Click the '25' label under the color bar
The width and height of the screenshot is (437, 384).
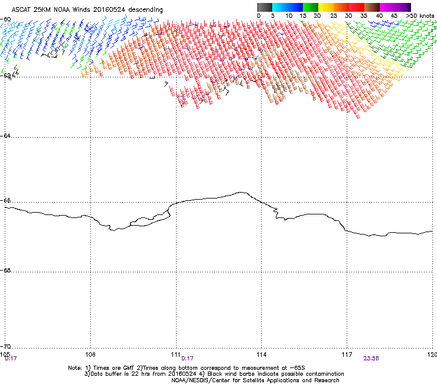pos(334,16)
